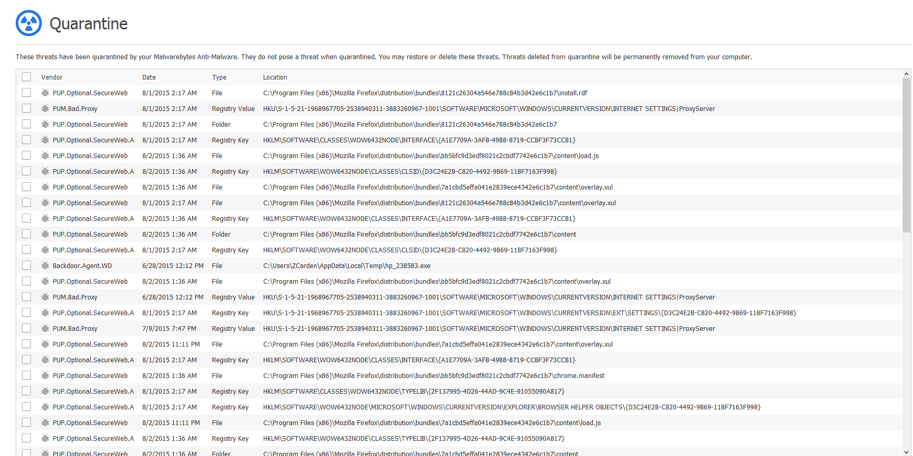Click bug icon for WOW6432NODE\CLASSES\INTERFACE 8/2/2015 row

point(46,218)
